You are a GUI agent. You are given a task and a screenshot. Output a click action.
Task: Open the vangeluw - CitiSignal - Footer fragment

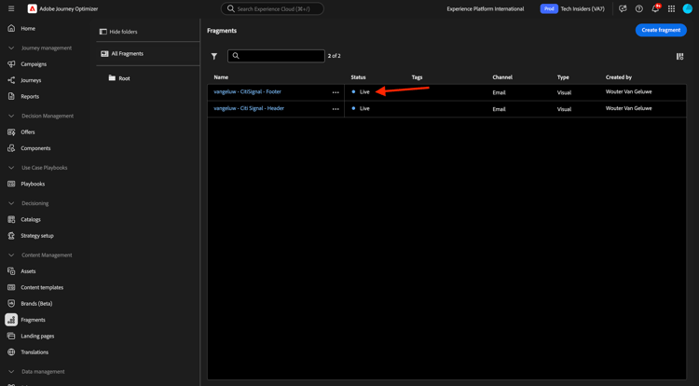[x=247, y=91]
